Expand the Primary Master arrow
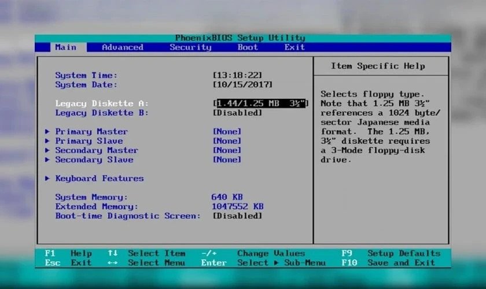 click(x=47, y=132)
